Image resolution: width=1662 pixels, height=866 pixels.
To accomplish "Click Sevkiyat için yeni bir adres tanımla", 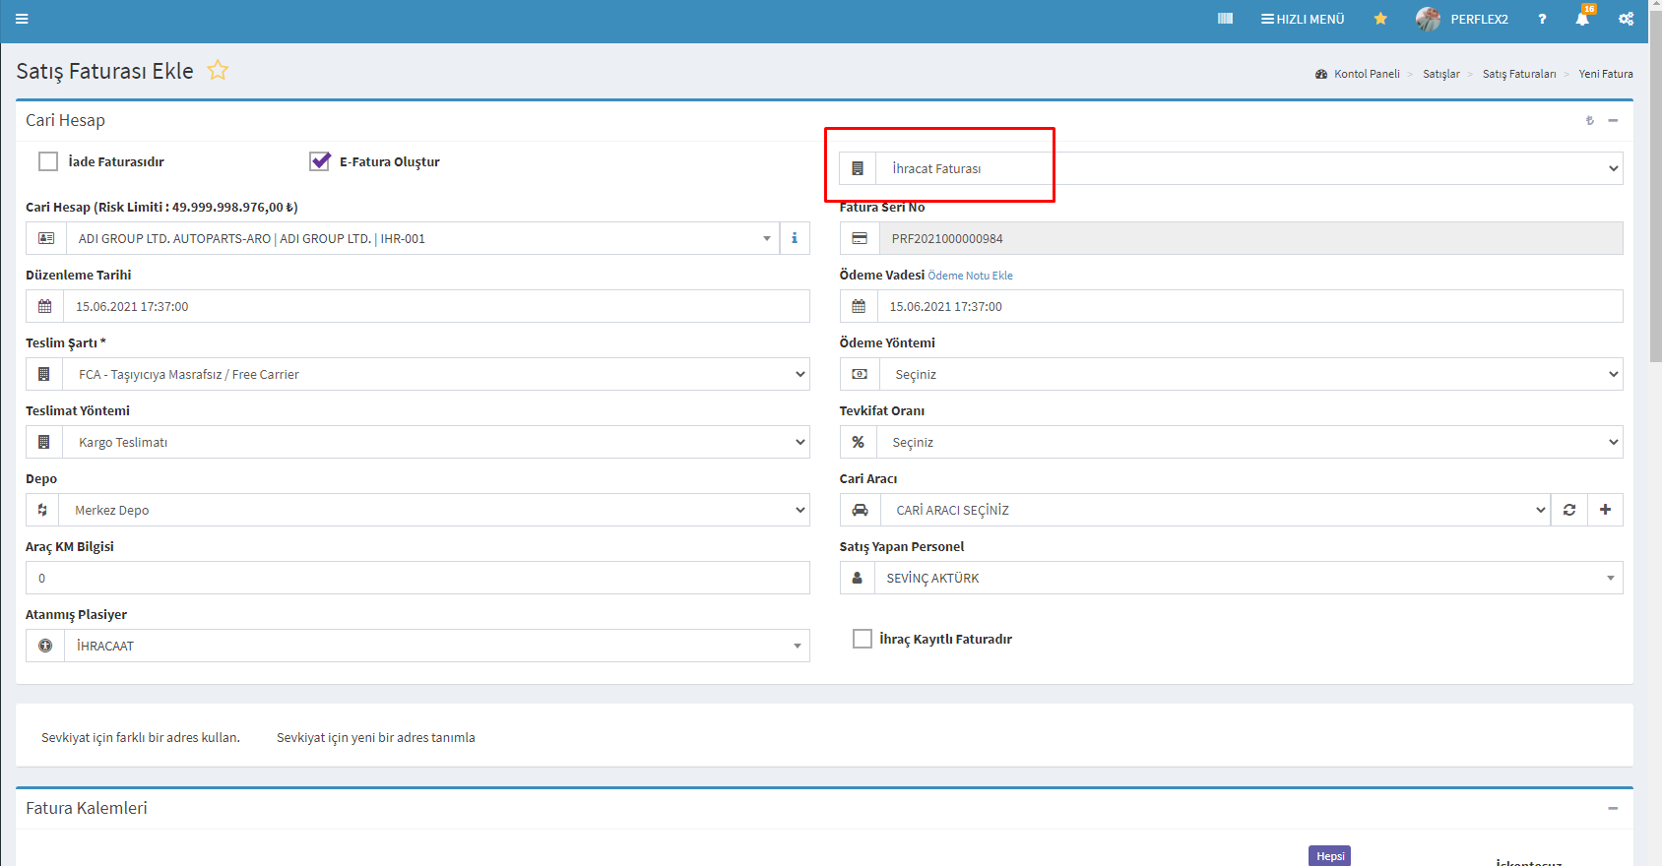I will coord(375,737).
